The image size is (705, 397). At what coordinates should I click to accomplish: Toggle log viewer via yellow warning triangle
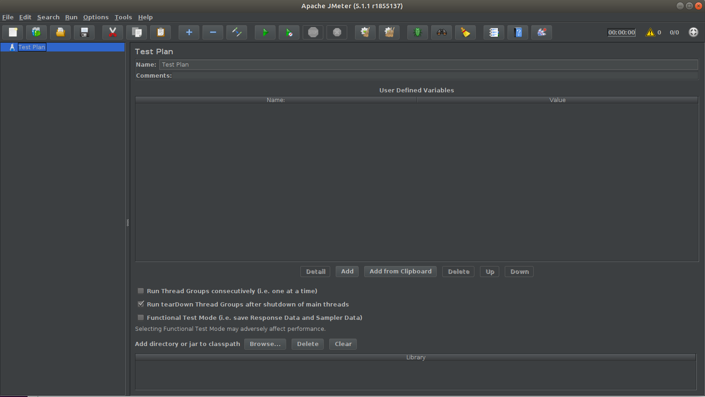650,32
